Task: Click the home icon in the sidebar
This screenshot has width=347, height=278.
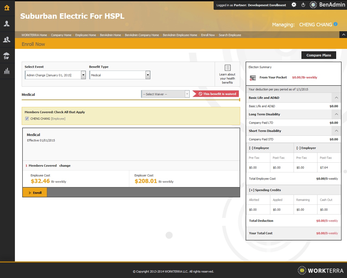Action: click(7, 8)
